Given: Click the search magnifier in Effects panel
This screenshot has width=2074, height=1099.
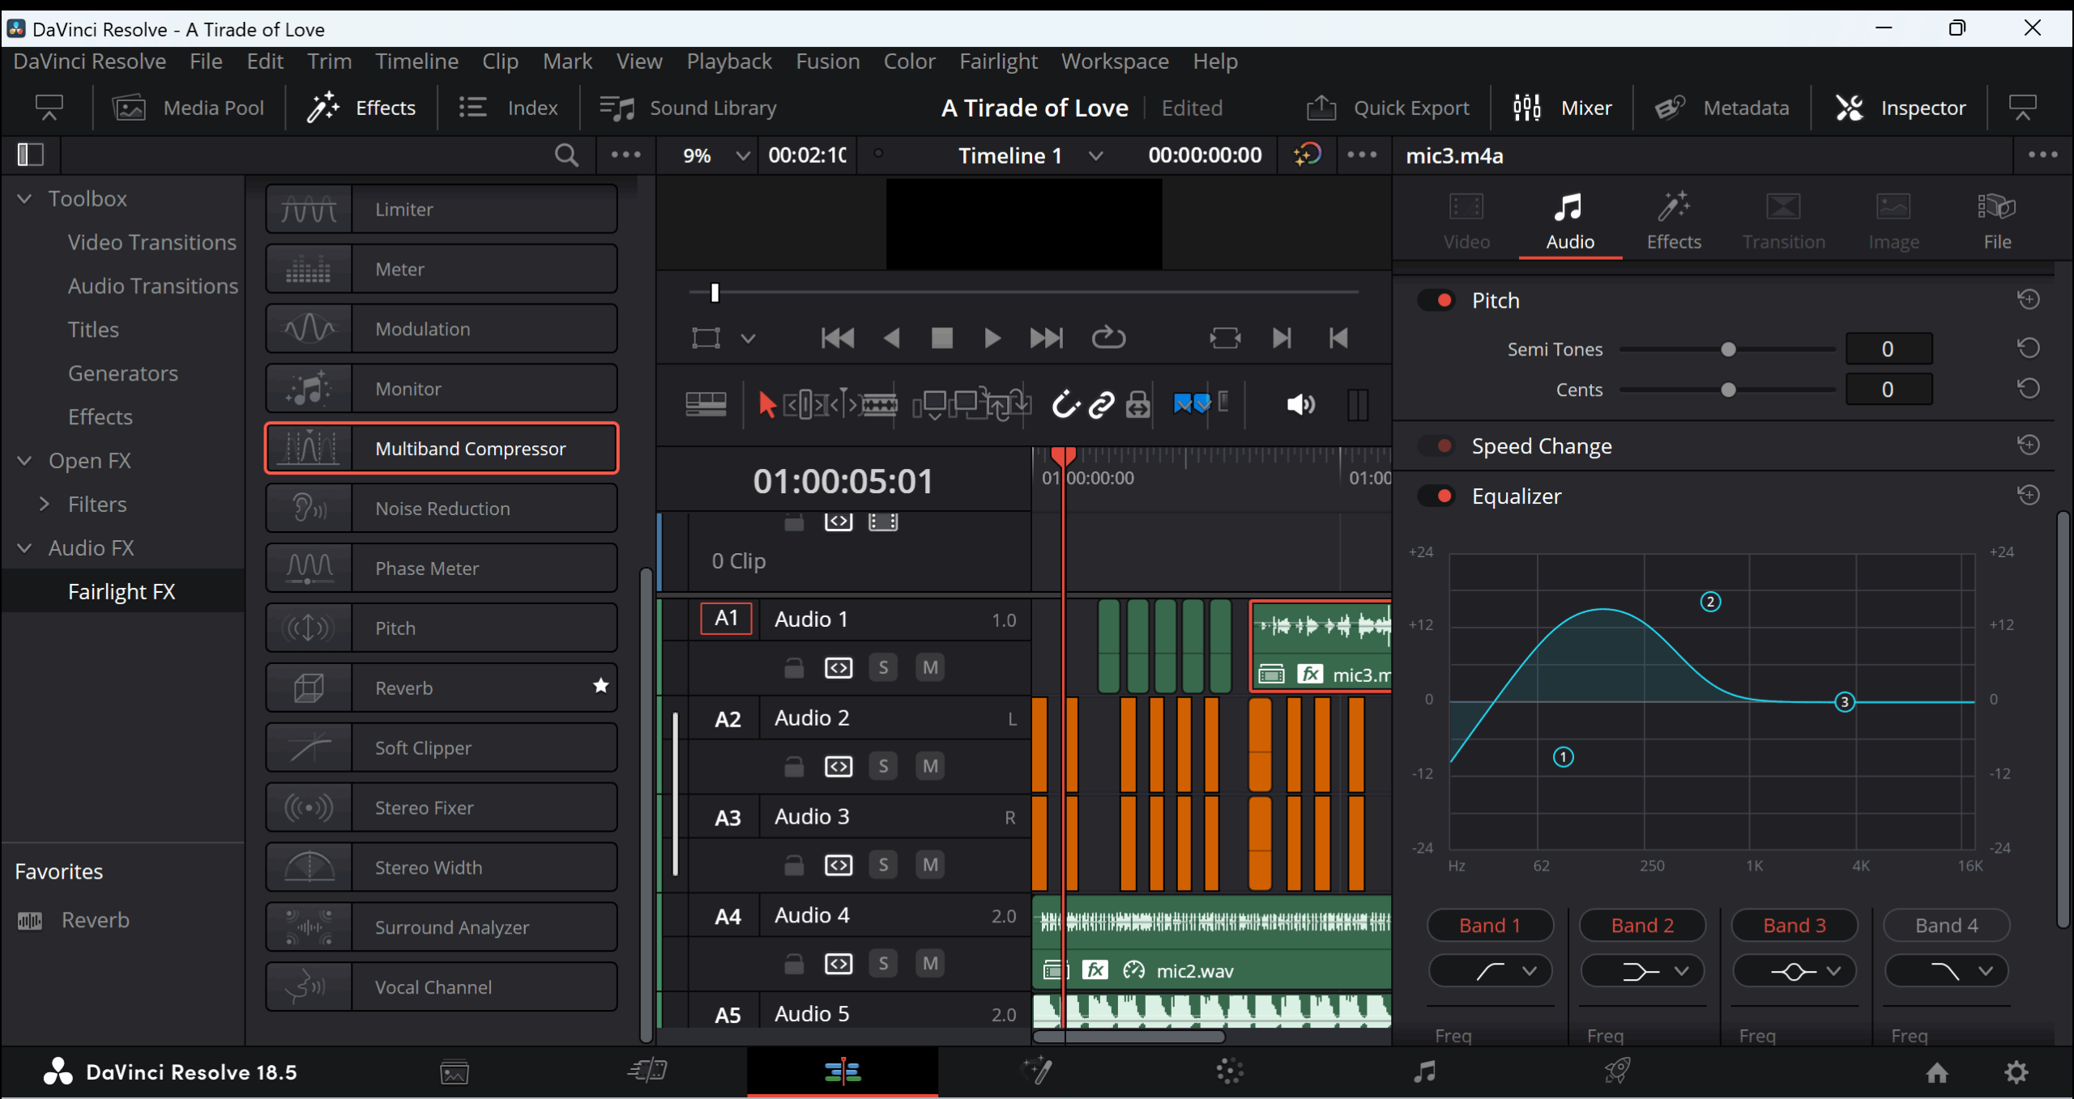Looking at the screenshot, I should 566,155.
